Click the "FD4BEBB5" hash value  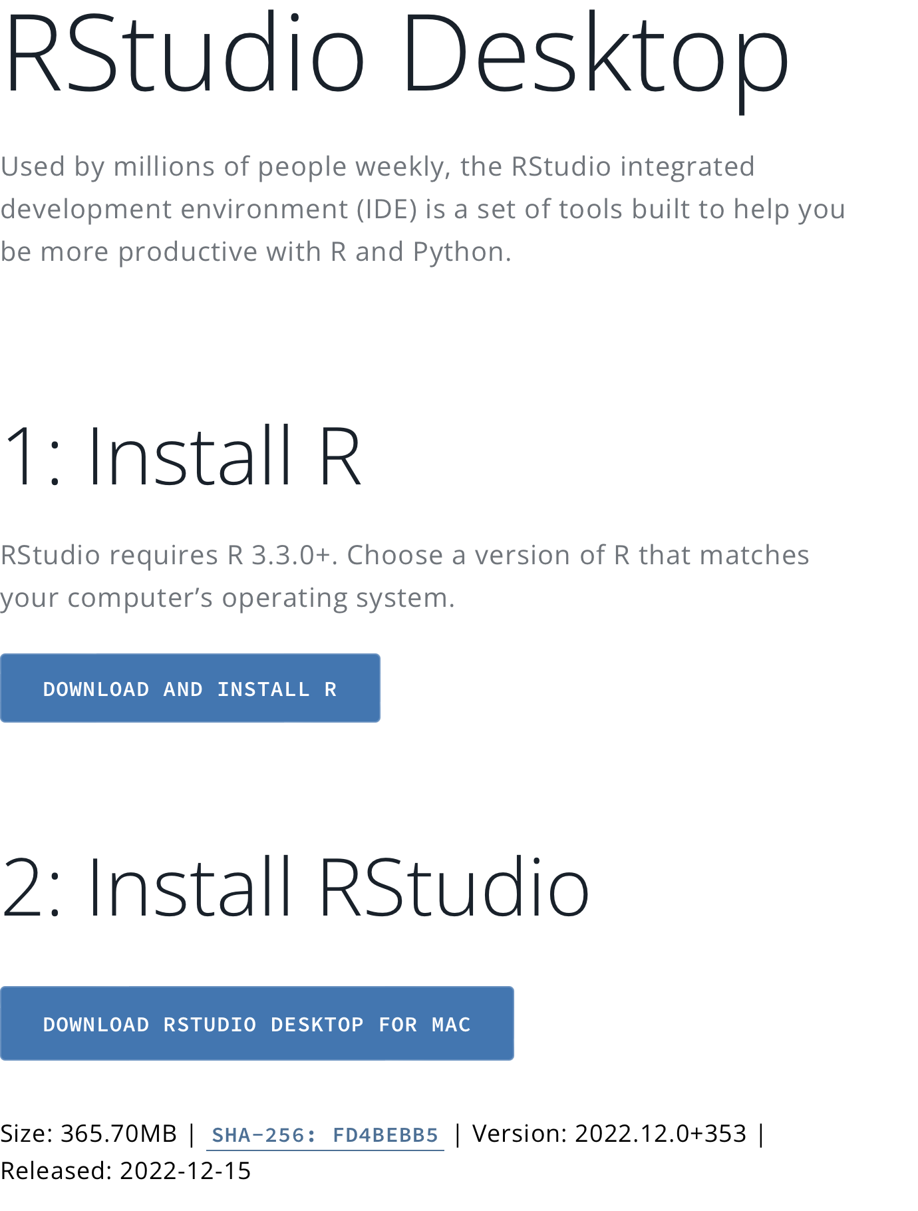(x=385, y=1134)
